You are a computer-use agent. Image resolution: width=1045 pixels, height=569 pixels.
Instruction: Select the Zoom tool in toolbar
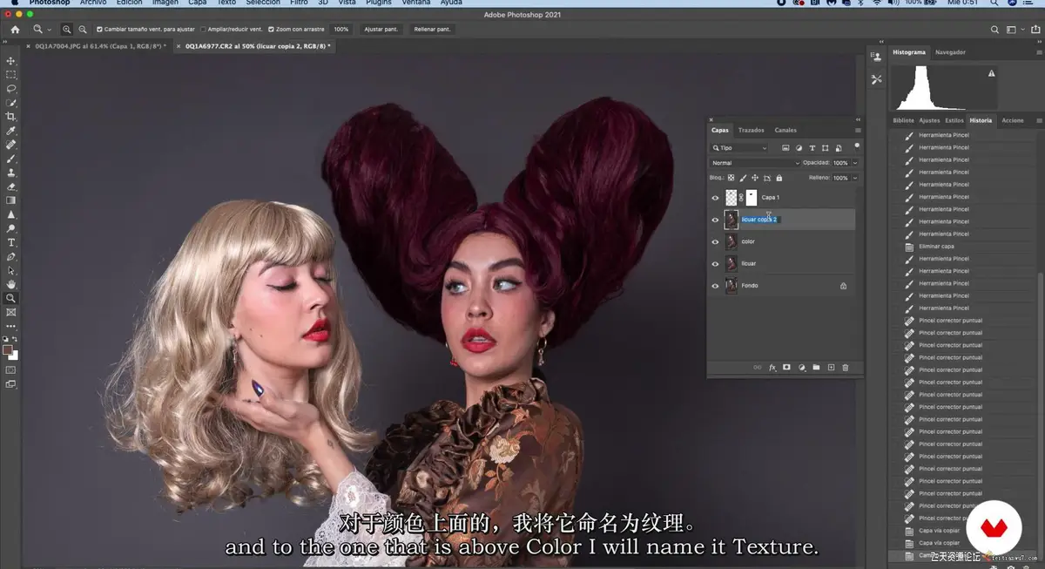(x=11, y=298)
